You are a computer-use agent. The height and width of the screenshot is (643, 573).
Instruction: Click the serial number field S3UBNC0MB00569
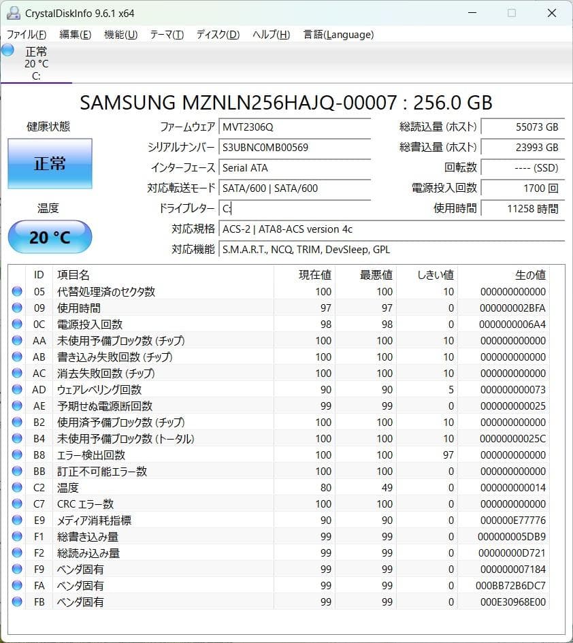(x=295, y=147)
